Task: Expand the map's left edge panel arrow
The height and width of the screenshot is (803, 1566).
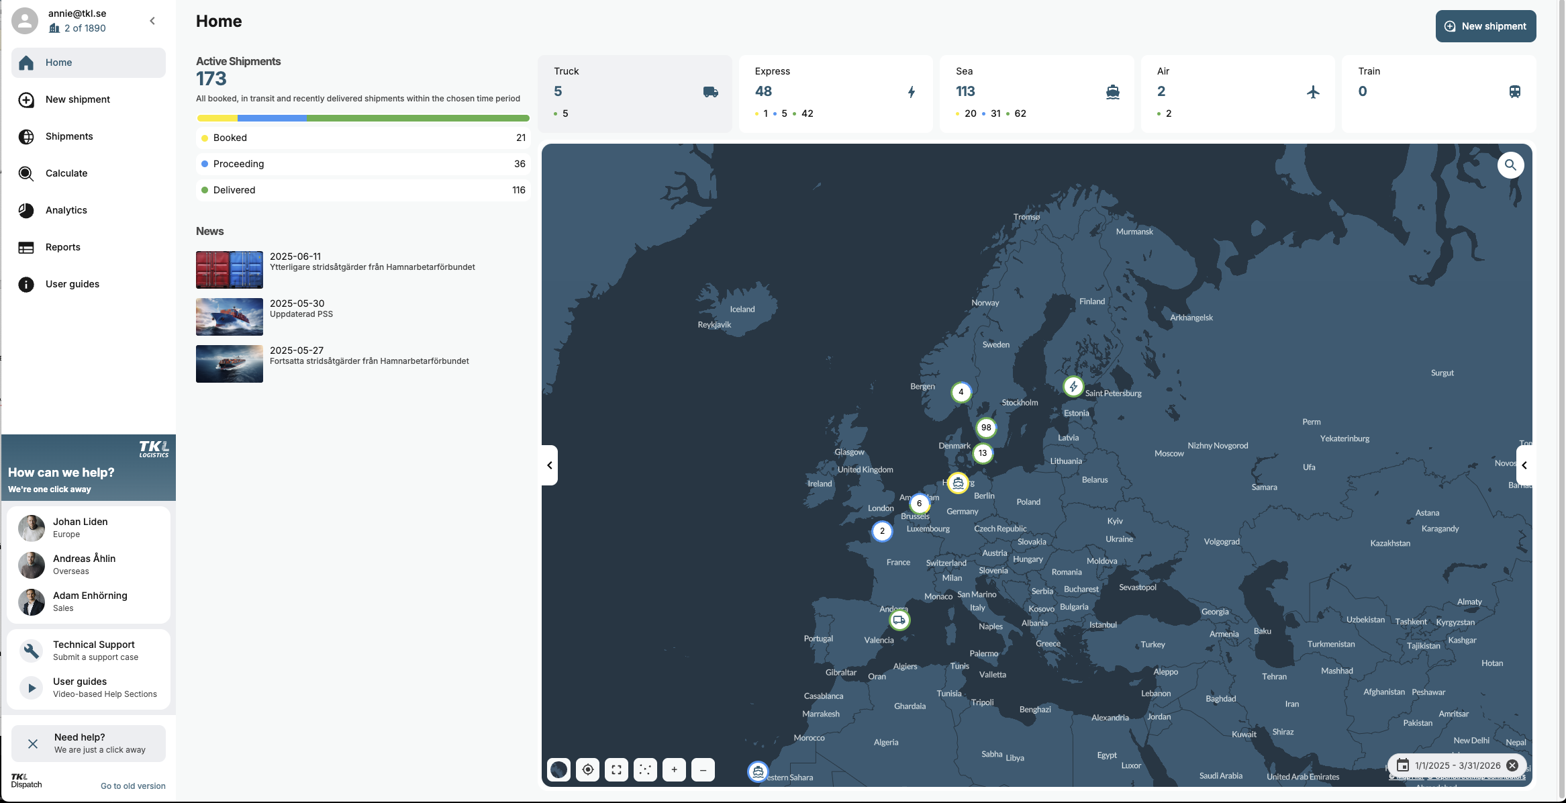Action: [x=550, y=465]
